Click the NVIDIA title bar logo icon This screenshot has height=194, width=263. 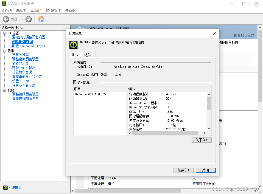pos(4,4)
